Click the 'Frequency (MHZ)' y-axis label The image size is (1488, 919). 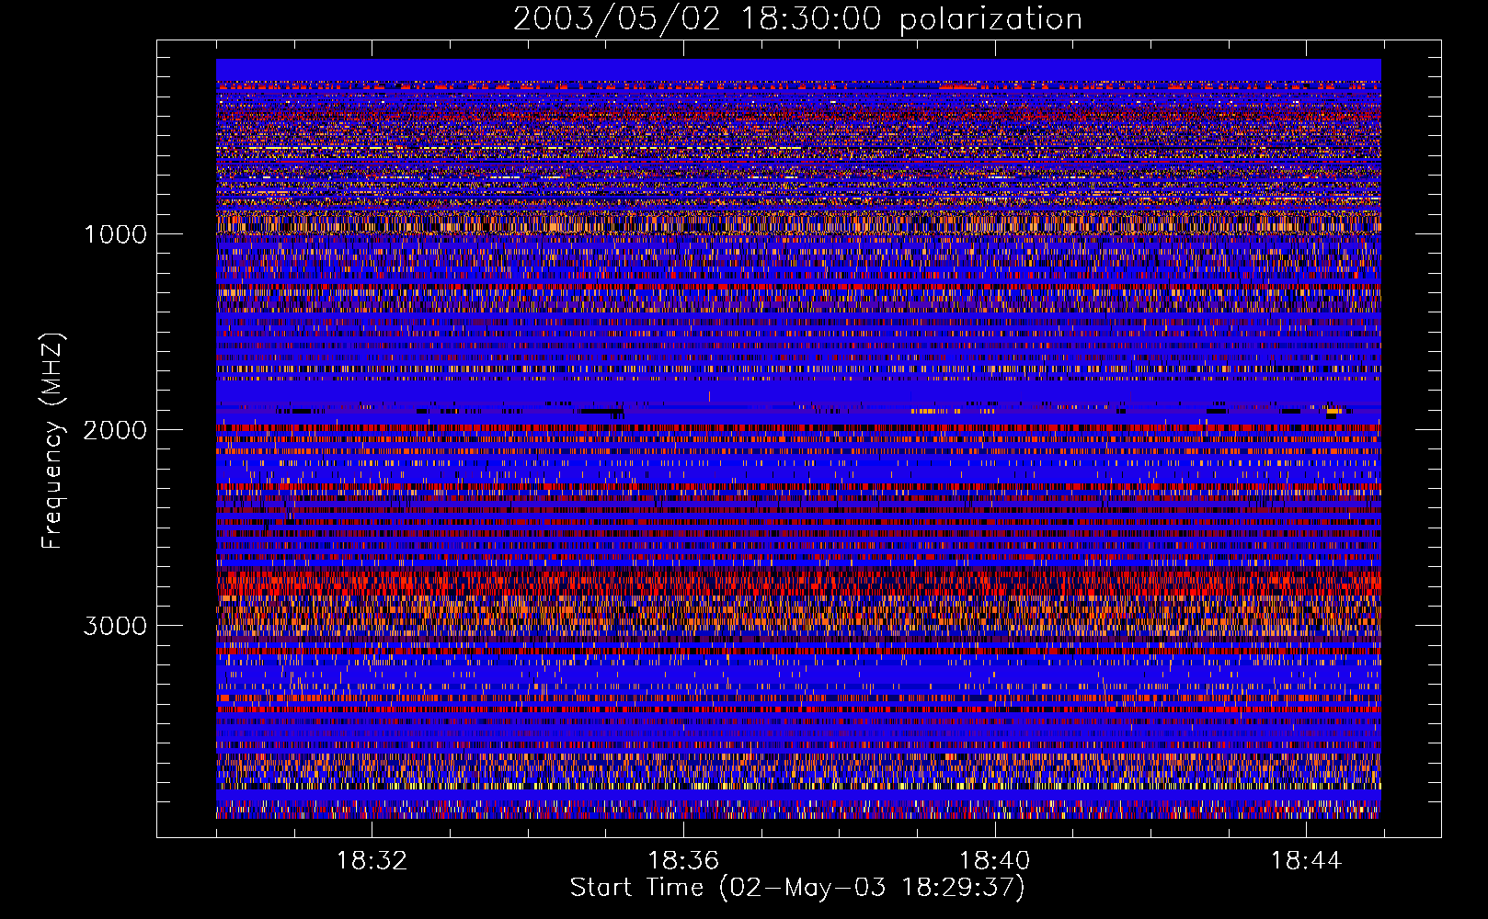(52, 442)
